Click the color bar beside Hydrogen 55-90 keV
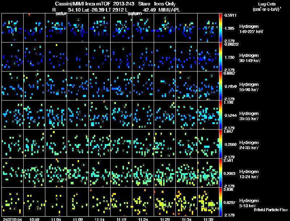 [220, 86]
